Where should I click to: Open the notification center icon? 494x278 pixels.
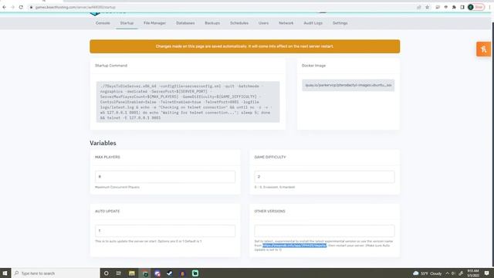[487, 273]
